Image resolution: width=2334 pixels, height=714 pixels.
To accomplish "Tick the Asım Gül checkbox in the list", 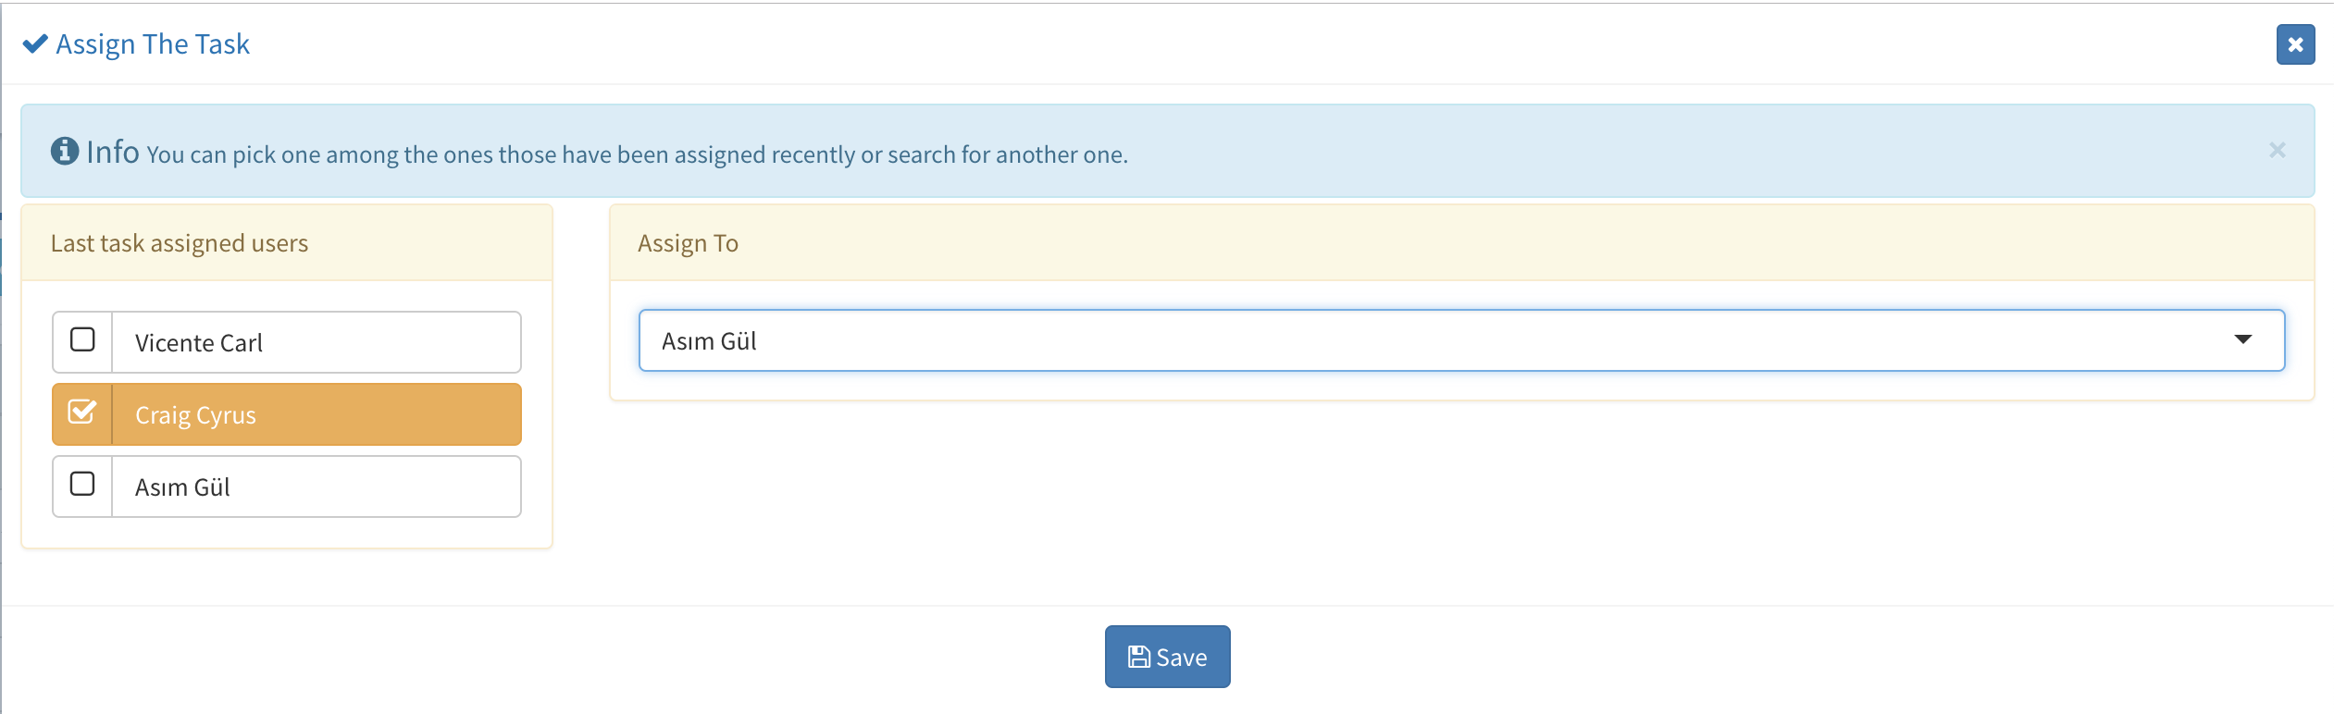I will (x=82, y=485).
